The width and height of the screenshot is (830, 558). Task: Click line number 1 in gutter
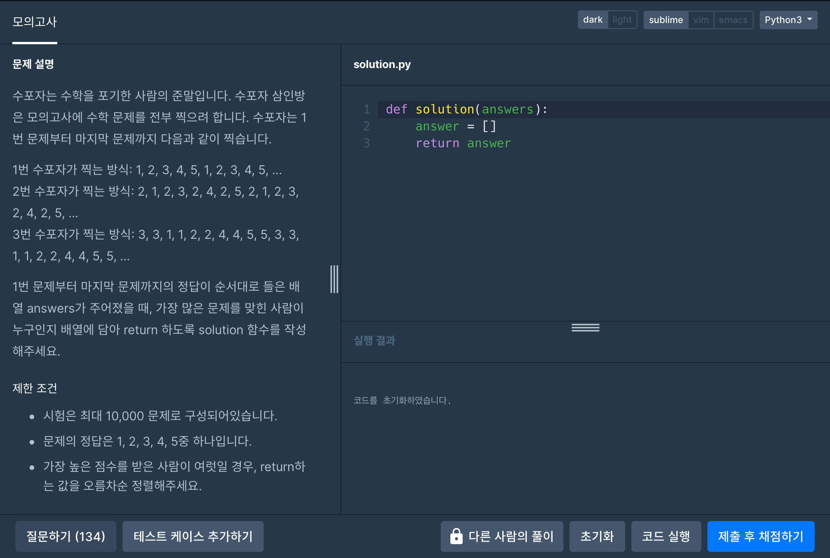(367, 109)
